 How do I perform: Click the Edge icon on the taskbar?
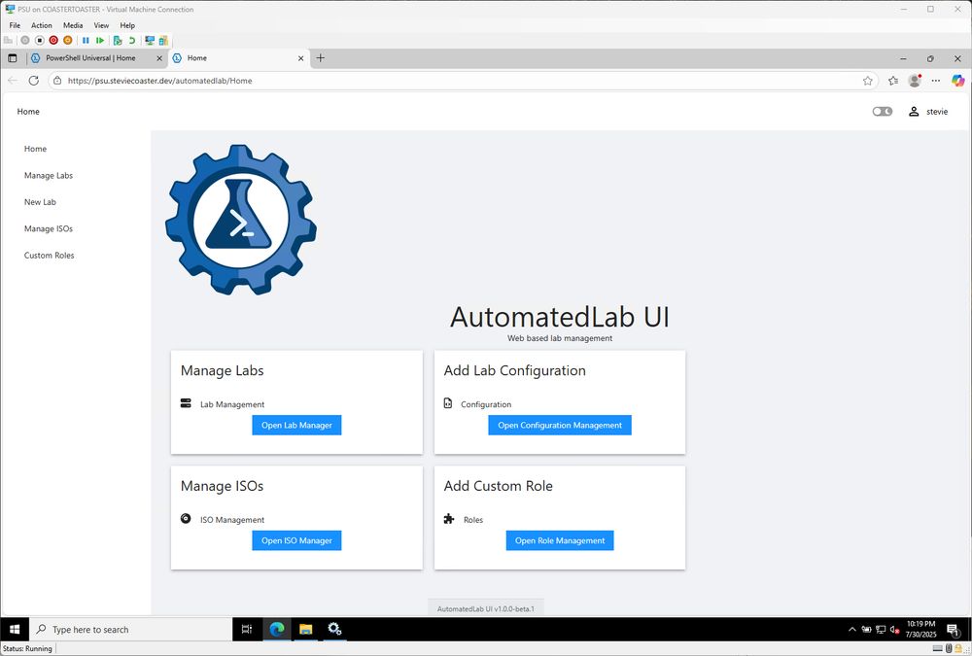pyautogui.click(x=276, y=630)
